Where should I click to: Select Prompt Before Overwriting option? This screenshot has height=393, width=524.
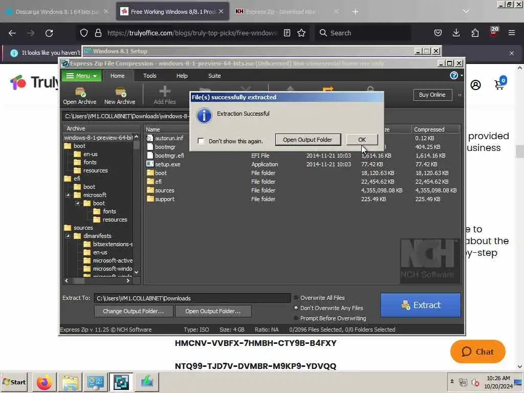pos(296,318)
